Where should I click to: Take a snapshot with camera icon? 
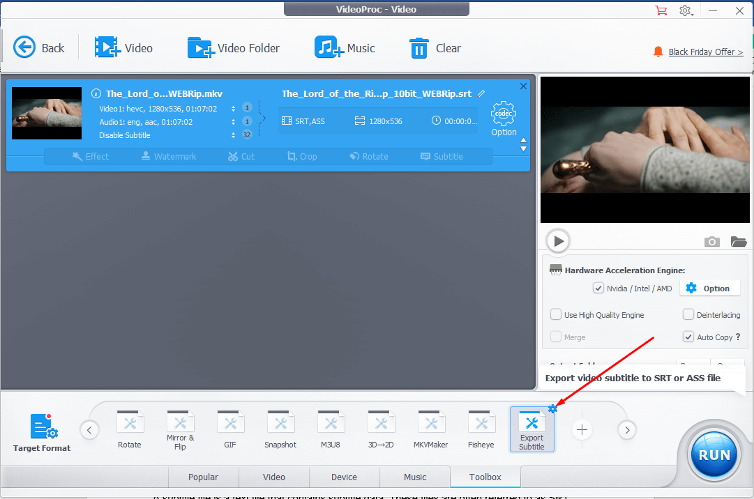pyautogui.click(x=711, y=242)
